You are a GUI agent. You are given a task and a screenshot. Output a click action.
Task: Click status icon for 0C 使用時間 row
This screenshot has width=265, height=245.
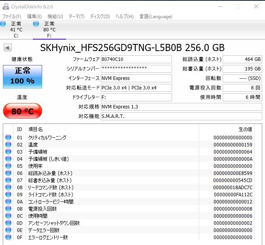coord(8,216)
